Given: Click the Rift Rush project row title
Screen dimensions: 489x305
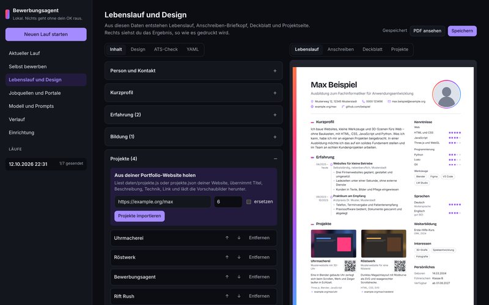Looking at the screenshot, I should pos(124,296).
